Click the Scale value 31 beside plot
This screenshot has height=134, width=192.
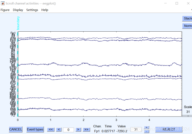click(188, 112)
